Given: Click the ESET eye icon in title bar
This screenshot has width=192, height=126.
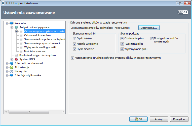Looking at the screenshot, I should (x=3, y=3).
